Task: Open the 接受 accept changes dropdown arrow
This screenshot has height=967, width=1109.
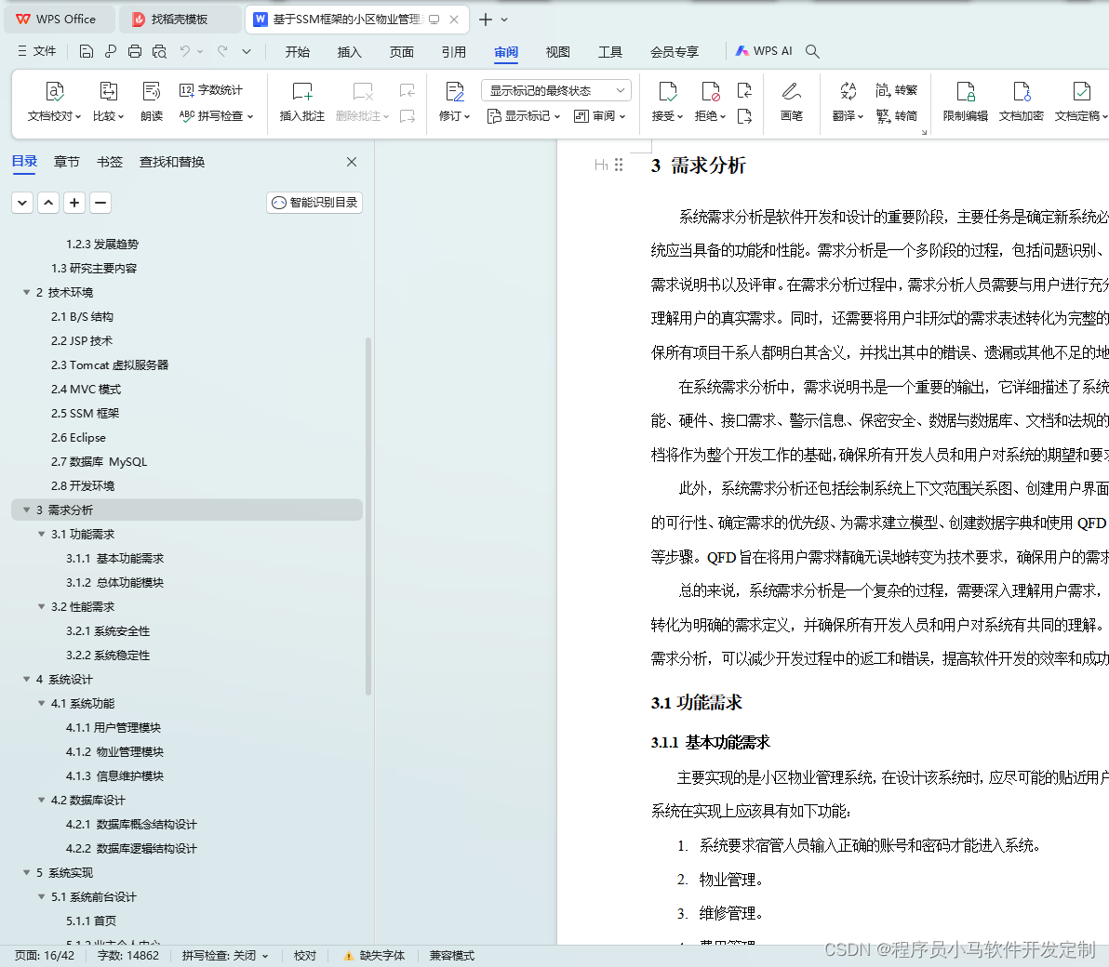Action: (x=681, y=115)
